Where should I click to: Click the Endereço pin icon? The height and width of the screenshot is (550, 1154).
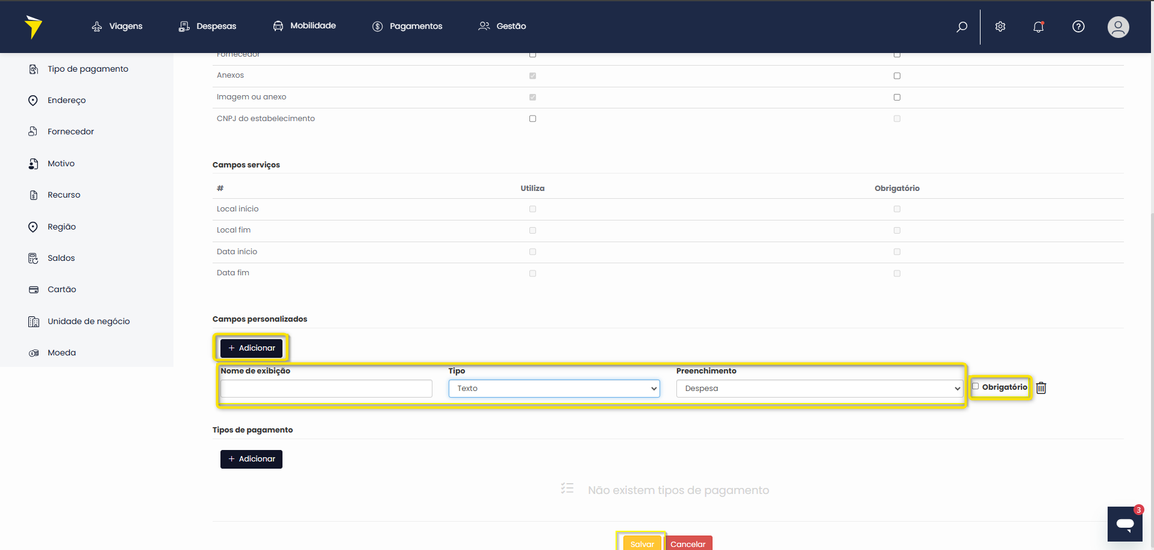point(33,101)
